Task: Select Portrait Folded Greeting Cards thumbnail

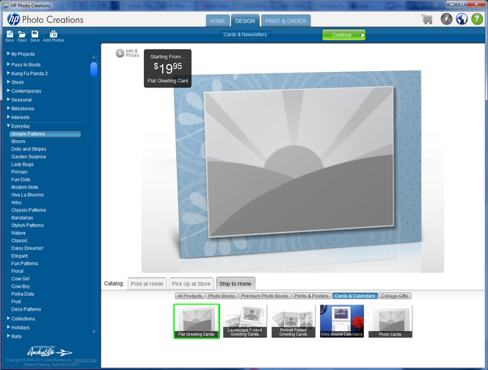Action: tap(294, 321)
